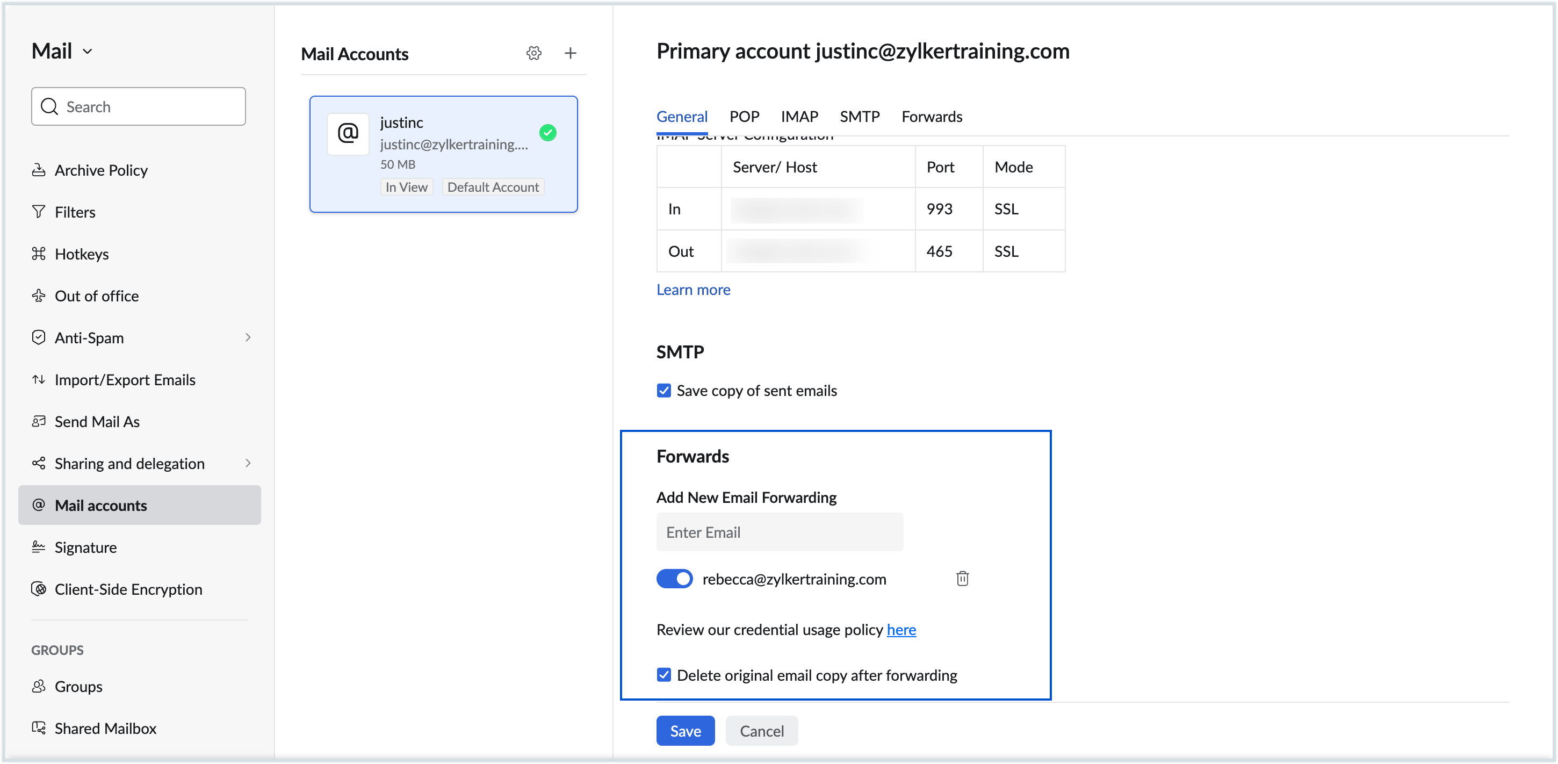Click the Enter Email forwarding field
1558x764 pixels.
[779, 532]
